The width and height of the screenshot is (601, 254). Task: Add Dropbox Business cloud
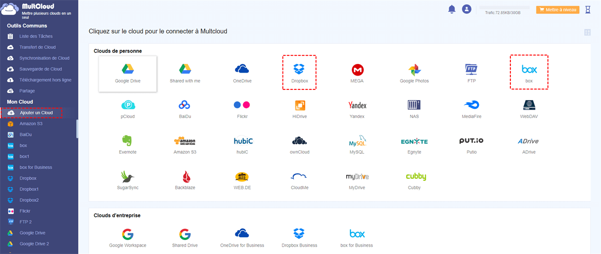(x=300, y=238)
